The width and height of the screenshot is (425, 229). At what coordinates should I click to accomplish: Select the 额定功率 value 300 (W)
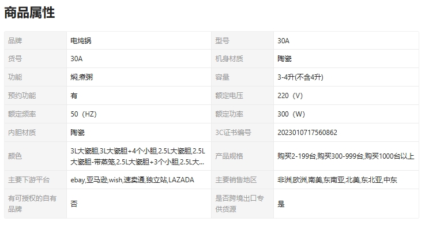coord(291,114)
